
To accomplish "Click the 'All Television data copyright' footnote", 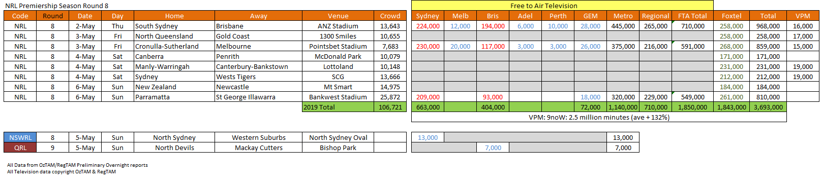I will pyautogui.click(x=62, y=171).
